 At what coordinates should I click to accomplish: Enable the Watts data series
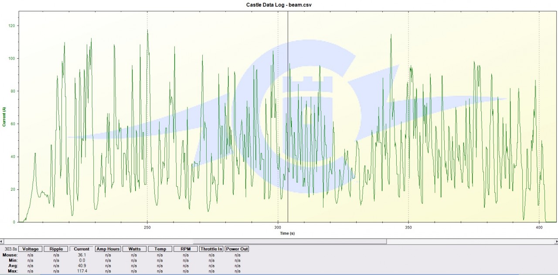coord(134,249)
